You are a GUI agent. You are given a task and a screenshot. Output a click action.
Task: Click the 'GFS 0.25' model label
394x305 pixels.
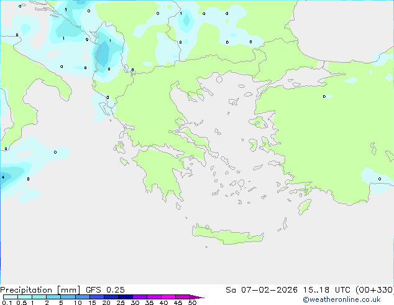pos(105,290)
